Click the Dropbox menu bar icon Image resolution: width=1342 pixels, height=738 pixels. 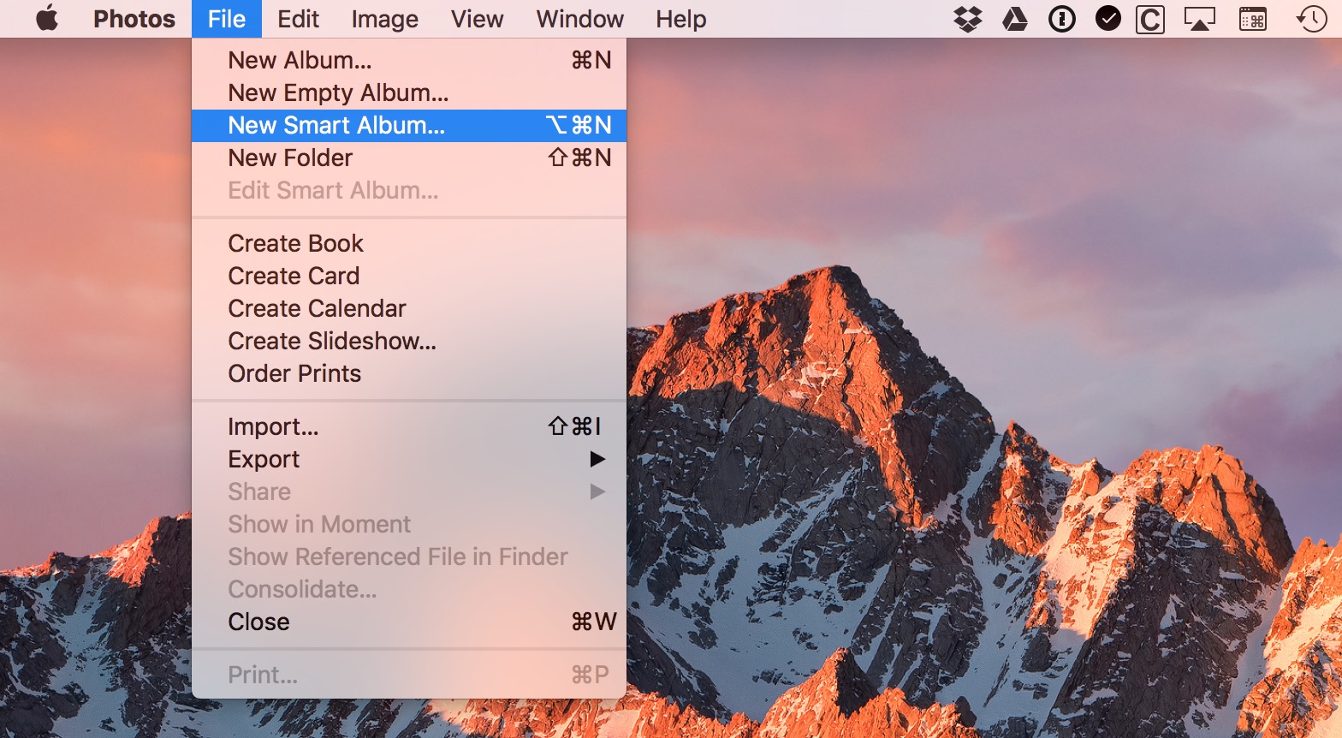coord(968,19)
